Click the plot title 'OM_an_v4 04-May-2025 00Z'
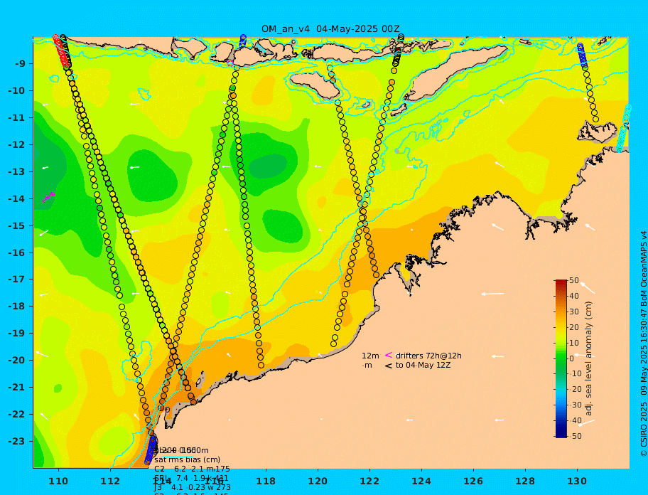648x495 pixels. click(x=330, y=29)
